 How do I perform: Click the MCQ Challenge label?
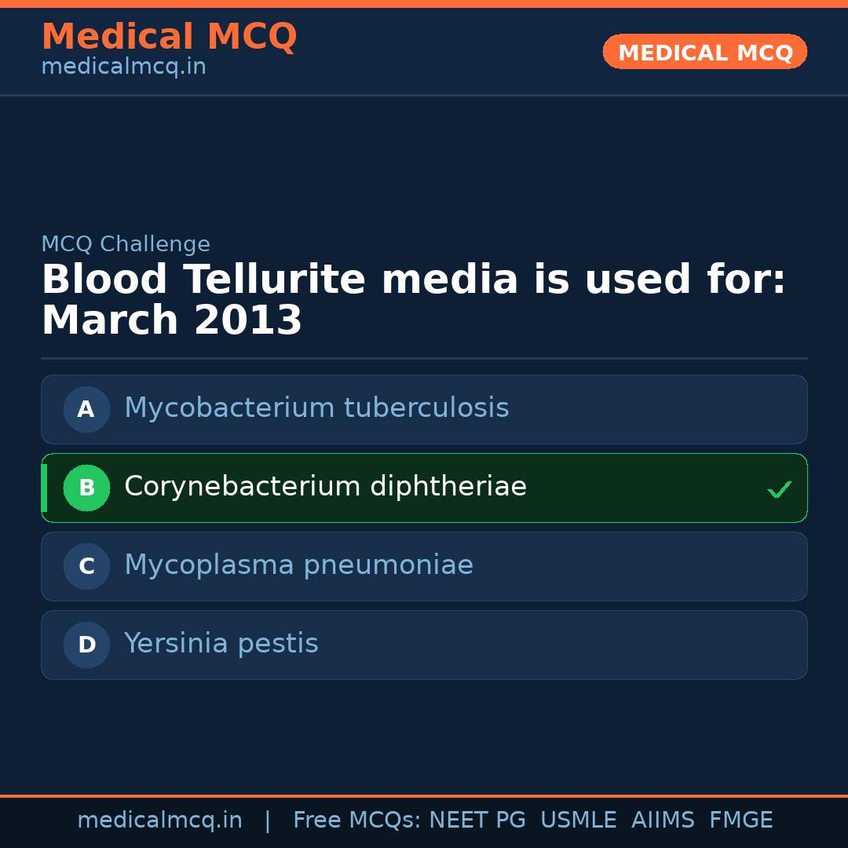[126, 245]
